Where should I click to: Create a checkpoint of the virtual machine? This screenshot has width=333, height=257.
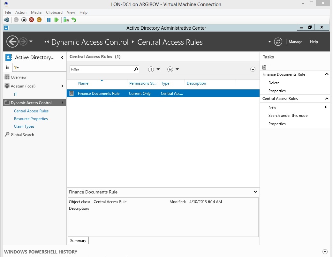coord(66,20)
